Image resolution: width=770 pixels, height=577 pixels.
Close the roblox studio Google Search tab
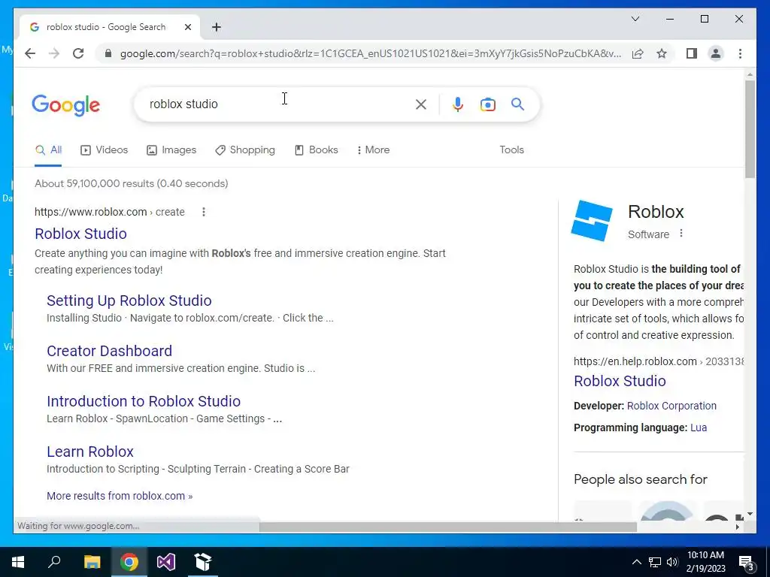click(x=187, y=27)
